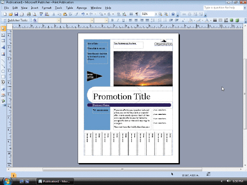Justify text alignment
The width and height of the screenshot is (247, 185).
pos(147,20)
